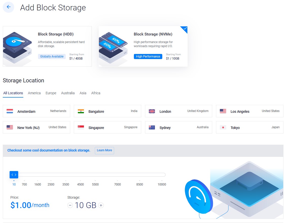Click the Globally Available badge
285x223 pixels.
(52, 56)
